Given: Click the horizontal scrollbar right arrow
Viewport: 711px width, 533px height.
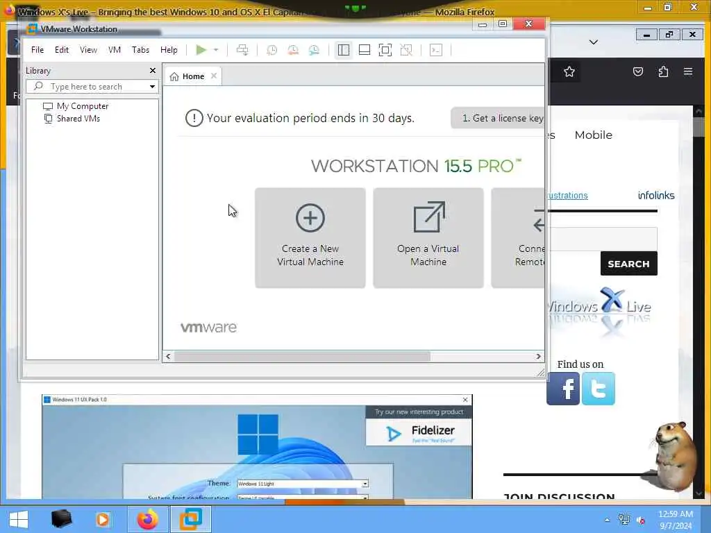Looking at the screenshot, I should click(x=538, y=356).
